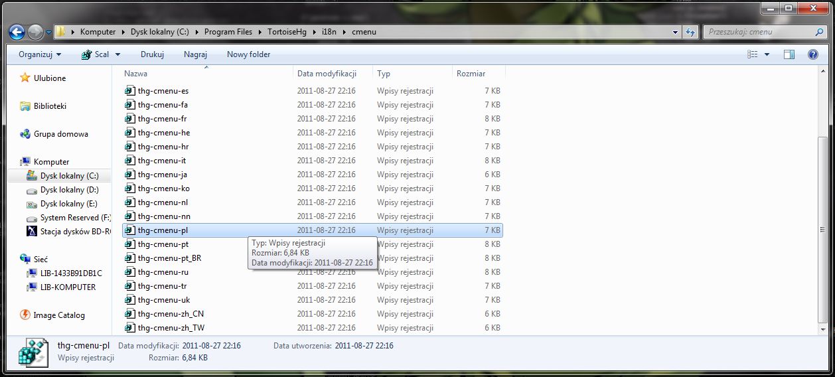Click the Program Files breadcrumb
Screen dimensions: 835x377
tap(228, 31)
